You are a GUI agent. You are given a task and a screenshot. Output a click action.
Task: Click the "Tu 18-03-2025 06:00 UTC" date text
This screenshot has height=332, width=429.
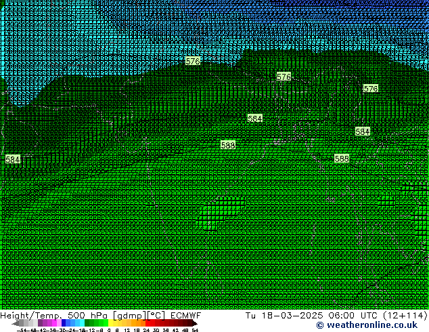[313, 316]
